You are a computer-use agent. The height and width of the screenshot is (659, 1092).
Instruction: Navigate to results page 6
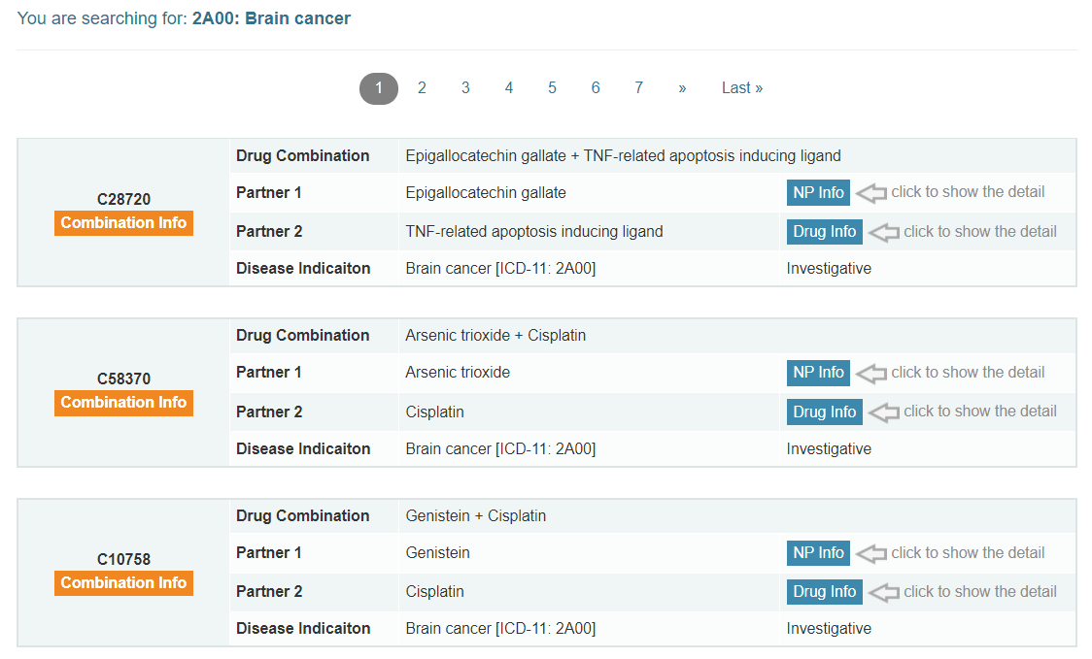[596, 88]
